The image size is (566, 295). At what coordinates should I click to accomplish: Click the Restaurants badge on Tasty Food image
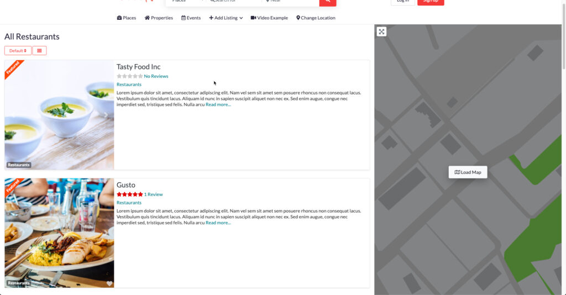point(19,165)
